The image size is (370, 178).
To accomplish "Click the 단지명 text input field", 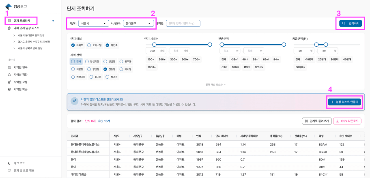I will [183, 24].
